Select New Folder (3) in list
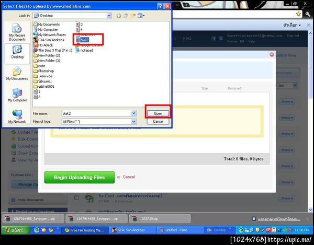This screenshot has width=314, height=245. pos(47,61)
